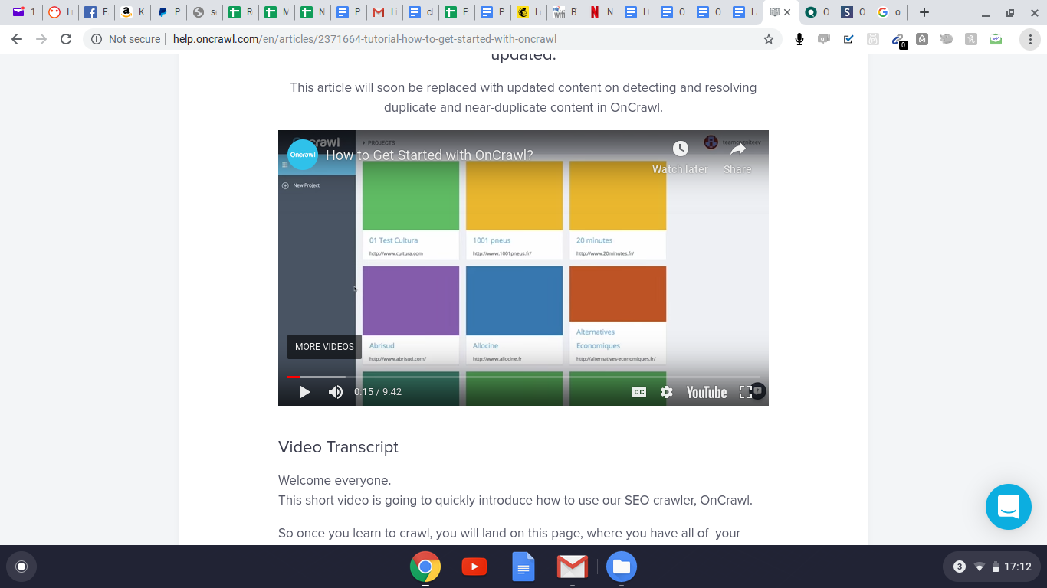Screen dimensions: 1047x588
Task: Bookmark this page with the star
Action: [769, 39]
